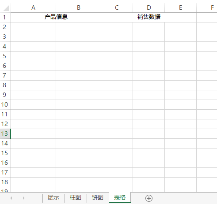Image resolution: width=217 pixels, height=204 pixels.
Task: Go to previous sheet with left arrow
Action: 11,198
